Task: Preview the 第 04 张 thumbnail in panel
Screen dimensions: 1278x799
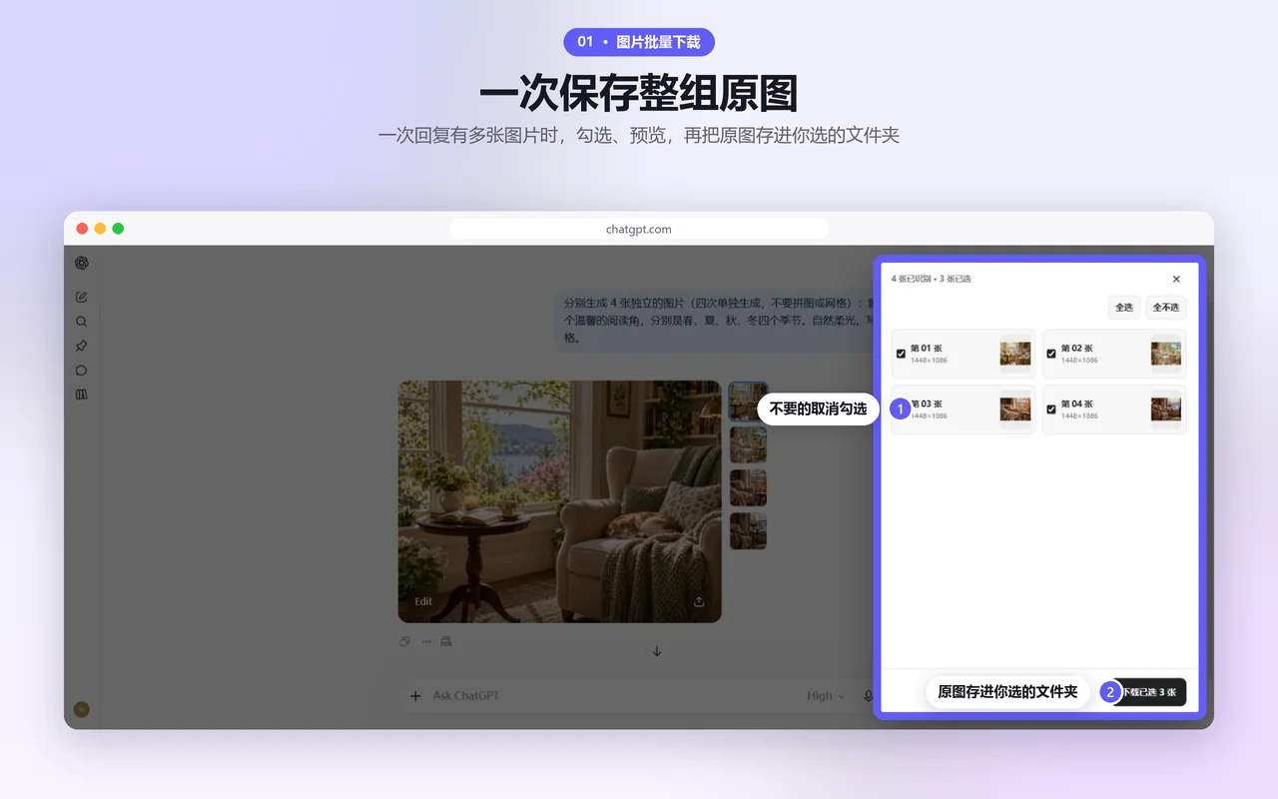Action: (x=1166, y=409)
